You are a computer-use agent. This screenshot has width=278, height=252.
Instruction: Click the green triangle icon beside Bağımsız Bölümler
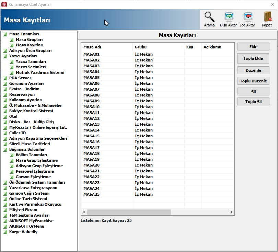coord(5,150)
